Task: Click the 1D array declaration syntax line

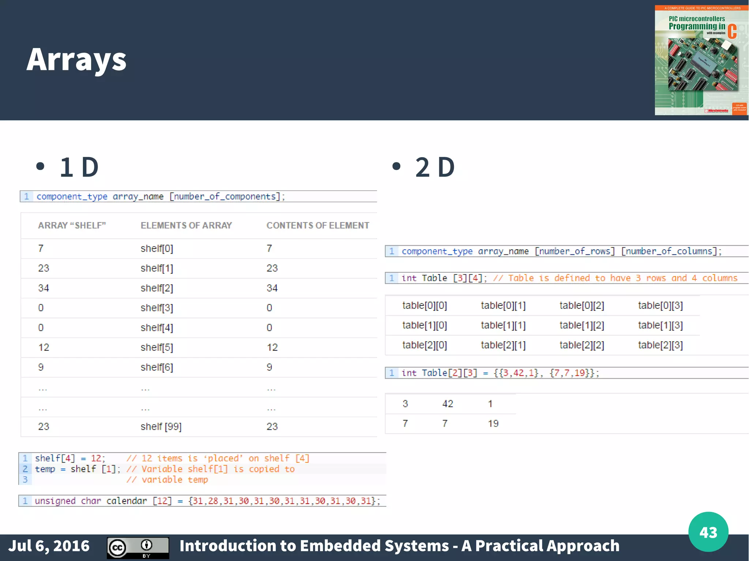Action: [x=199, y=196]
